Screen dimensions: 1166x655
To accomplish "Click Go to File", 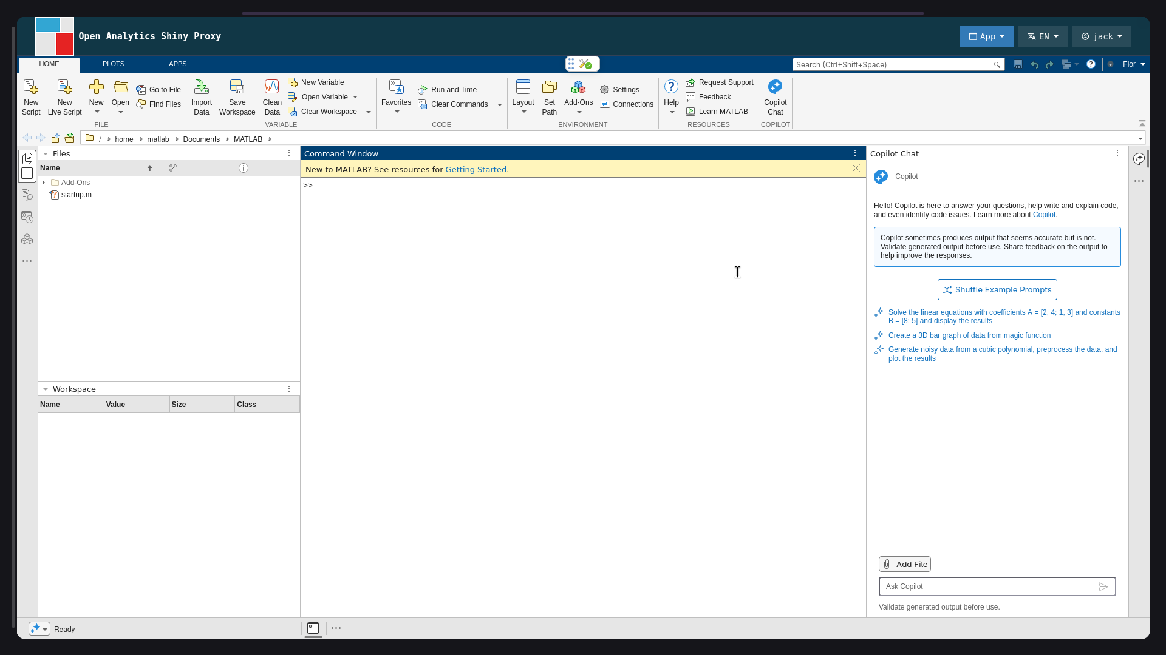I will (159, 90).
